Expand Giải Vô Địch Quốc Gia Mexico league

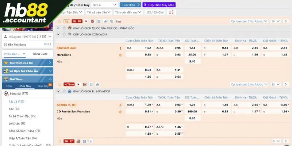58,28
